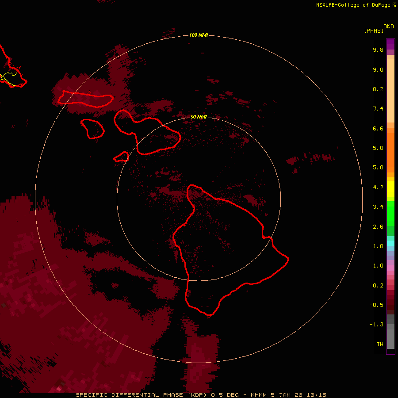Click the 0.5 DEG elevation text

225,395
